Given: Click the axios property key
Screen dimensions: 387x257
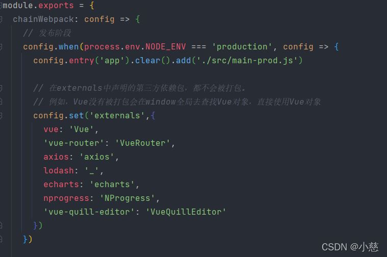Looking at the screenshot, I should [56, 157].
